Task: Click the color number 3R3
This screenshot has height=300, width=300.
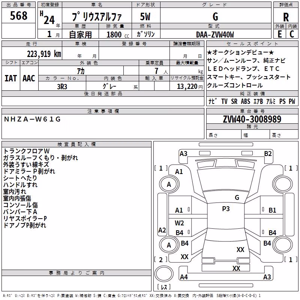Action: point(62,87)
